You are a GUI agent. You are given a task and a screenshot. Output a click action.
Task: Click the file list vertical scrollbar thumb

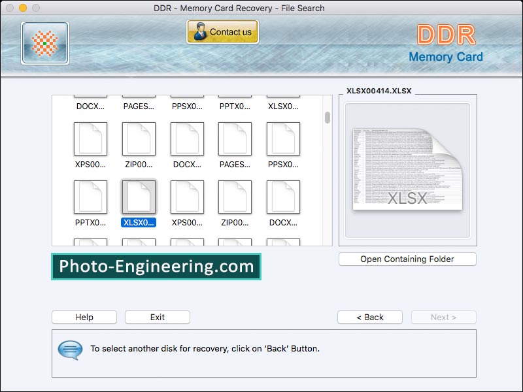(328, 118)
